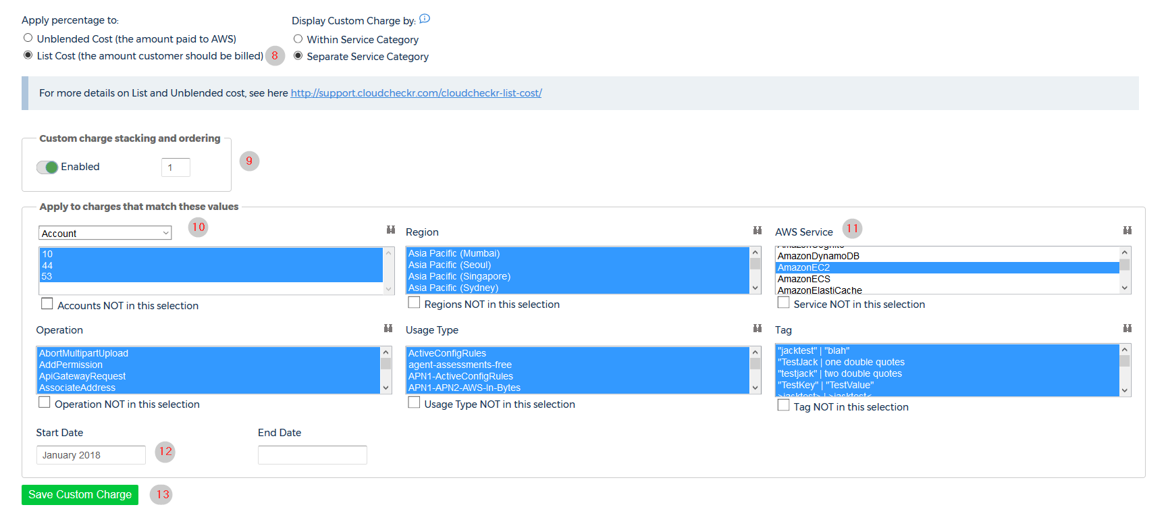Screen dimensions: 1168x528
Task: Click the AWS Service list scrollbar up arrow
Action: click(x=1125, y=253)
